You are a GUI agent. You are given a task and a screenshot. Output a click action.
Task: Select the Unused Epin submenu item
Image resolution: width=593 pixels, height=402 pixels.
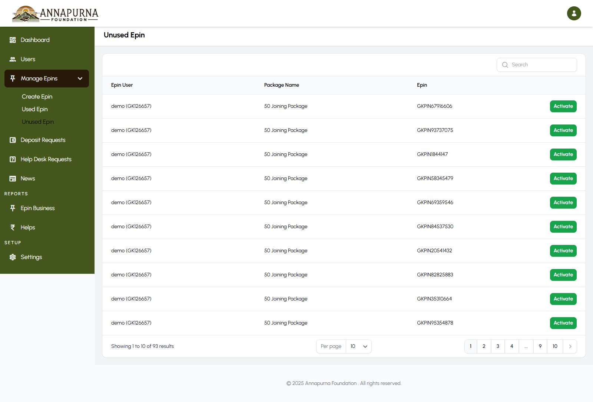[38, 122]
